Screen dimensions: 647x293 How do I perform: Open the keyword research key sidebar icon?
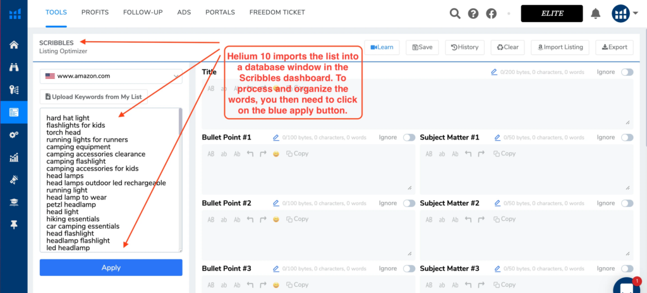(14, 90)
